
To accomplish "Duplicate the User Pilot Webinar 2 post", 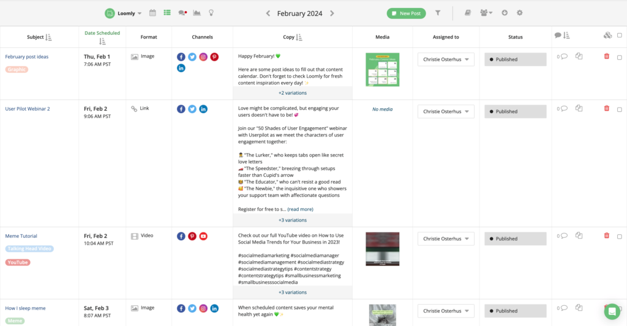I will click(579, 108).
